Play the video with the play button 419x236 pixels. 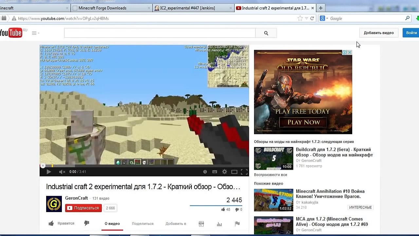point(49,172)
